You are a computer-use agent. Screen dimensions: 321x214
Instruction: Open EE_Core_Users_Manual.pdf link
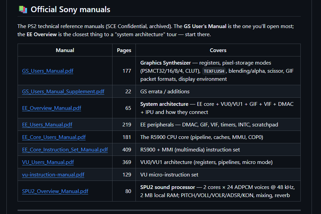54,137
